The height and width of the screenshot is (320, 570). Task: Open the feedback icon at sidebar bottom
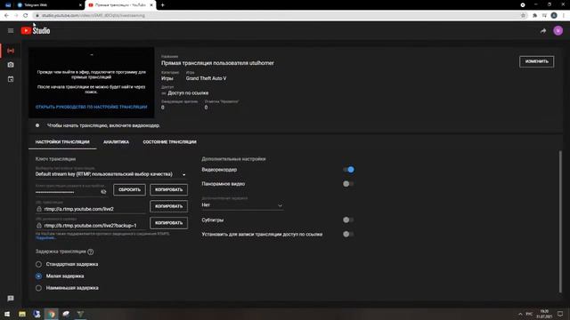click(x=11, y=299)
